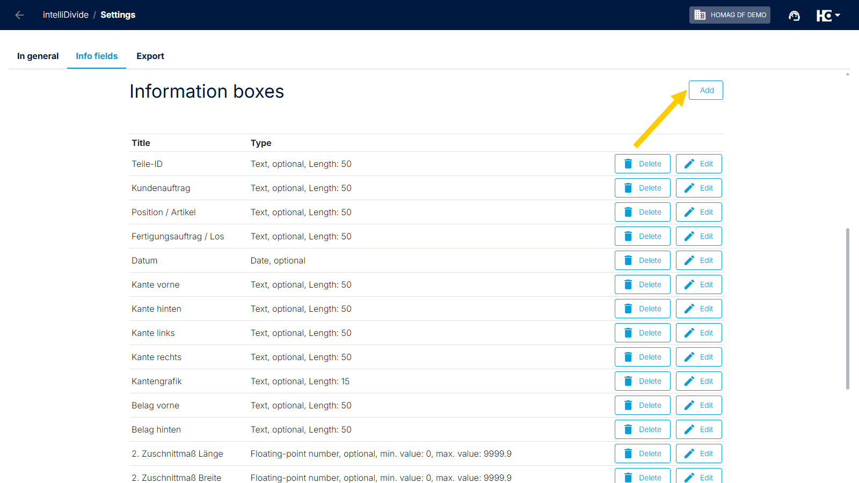
Task: Click pencil icon for Kantengrafik
Action: click(689, 381)
